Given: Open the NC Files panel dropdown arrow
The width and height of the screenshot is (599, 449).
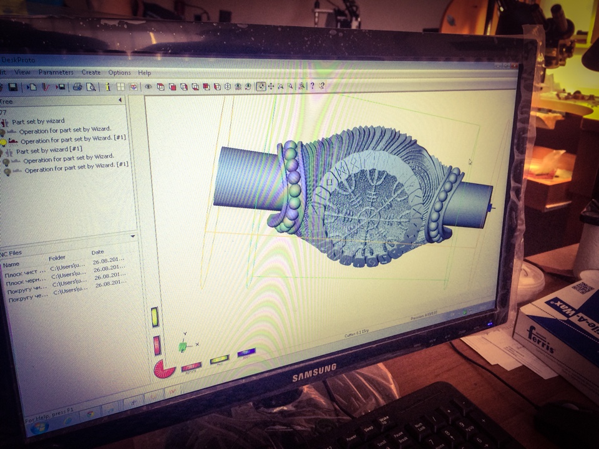Looking at the screenshot, I should pyautogui.click(x=132, y=236).
